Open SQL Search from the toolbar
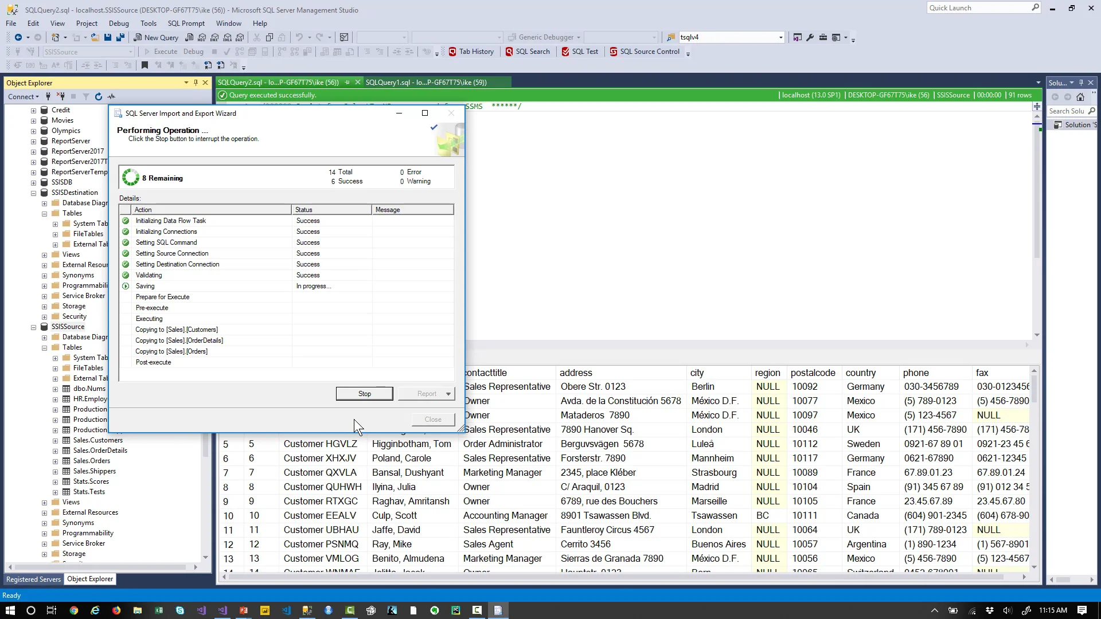 527,52
